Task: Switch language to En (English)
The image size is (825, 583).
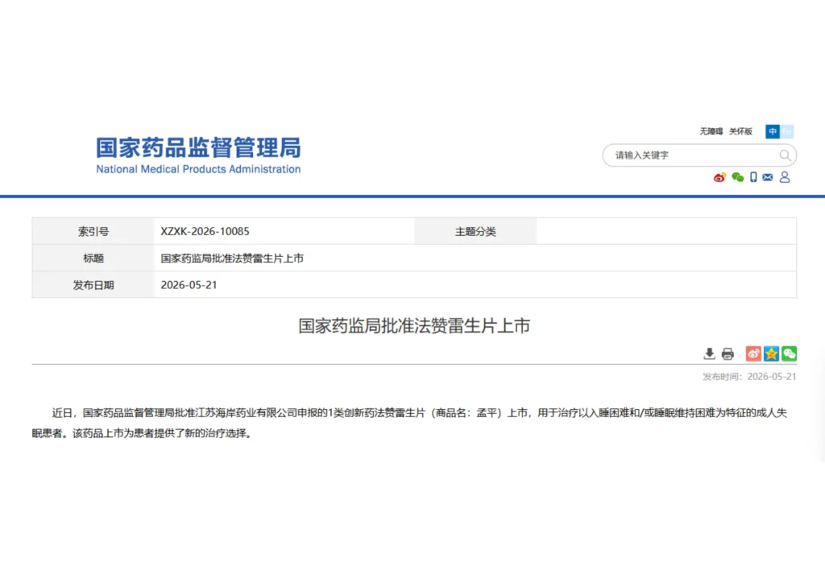Action: (786, 131)
